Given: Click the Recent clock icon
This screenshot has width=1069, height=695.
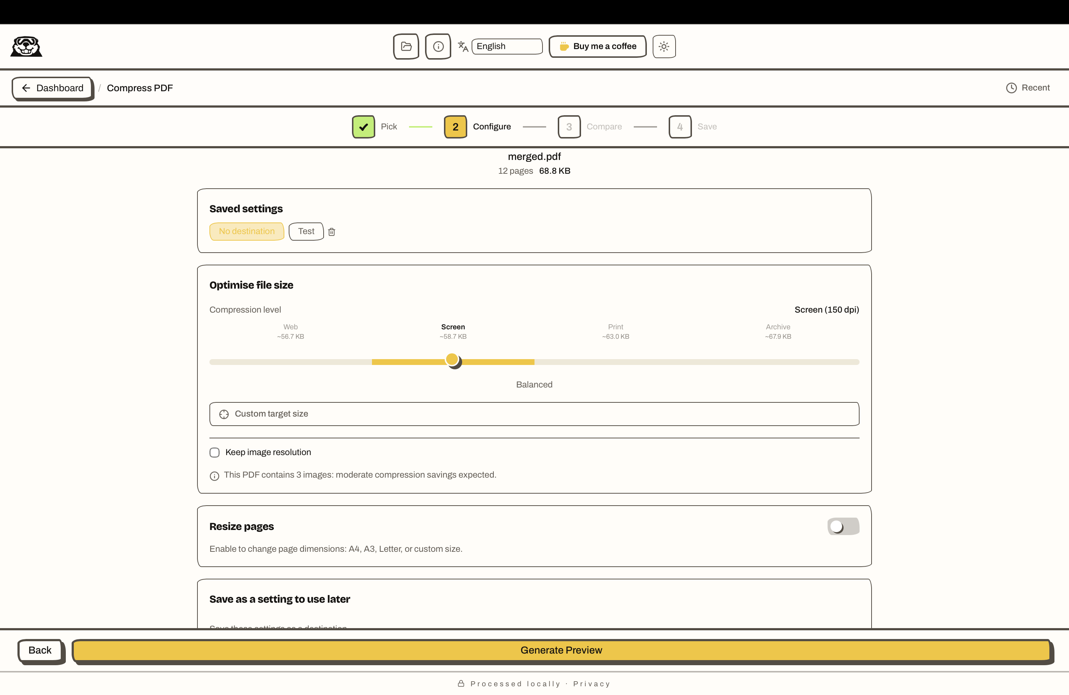Looking at the screenshot, I should coord(1011,88).
